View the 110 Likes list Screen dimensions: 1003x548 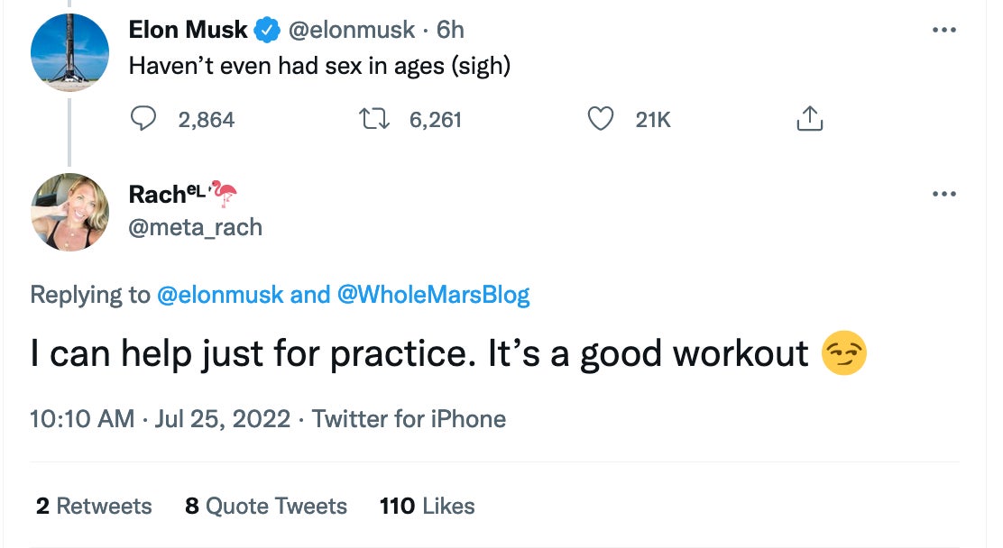click(x=427, y=506)
